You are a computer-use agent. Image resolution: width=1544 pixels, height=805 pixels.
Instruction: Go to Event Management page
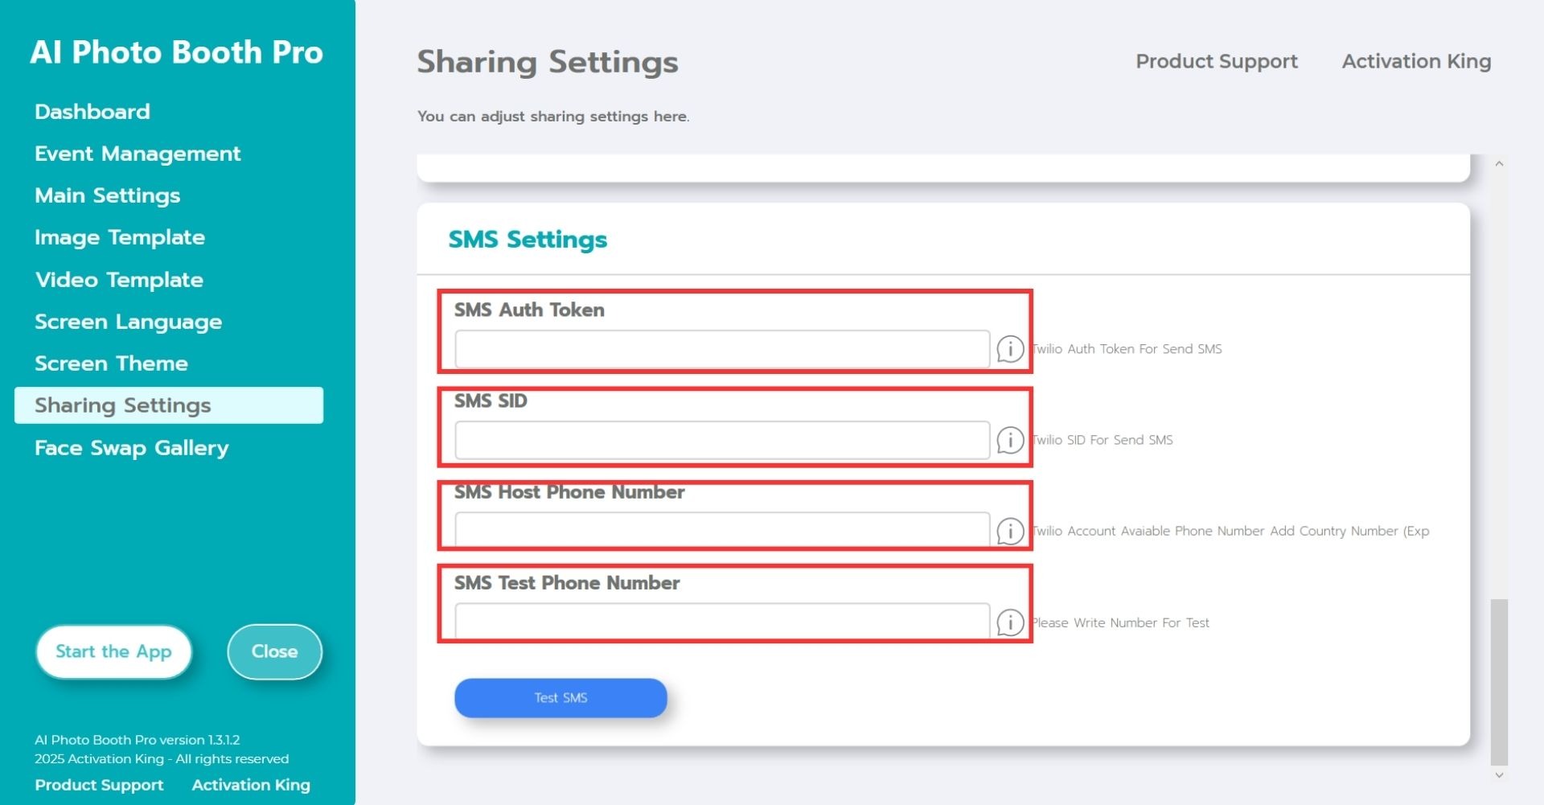pyautogui.click(x=138, y=154)
